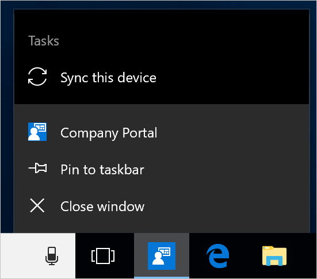Open Microsoft Edge from taskbar

coord(217,256)
